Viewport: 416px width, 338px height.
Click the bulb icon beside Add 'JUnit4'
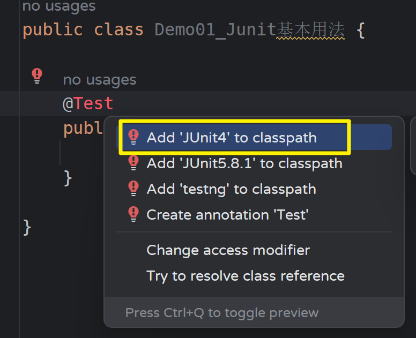coord(133,138)
